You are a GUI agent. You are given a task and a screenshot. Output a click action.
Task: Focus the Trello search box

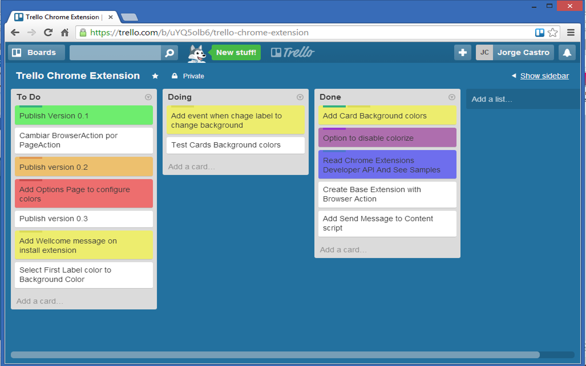pyautogui.click(x=115, y=53)
